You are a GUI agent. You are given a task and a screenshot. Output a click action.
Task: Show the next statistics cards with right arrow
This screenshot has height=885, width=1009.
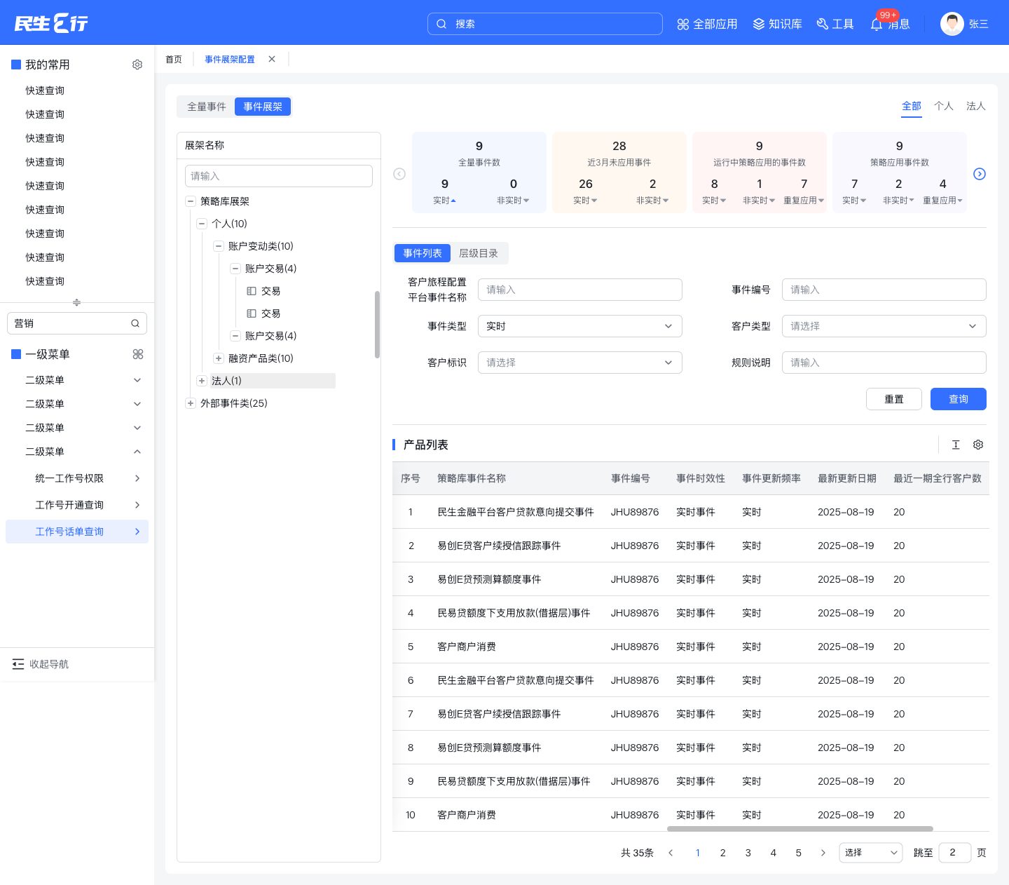[x=980, y=174]
